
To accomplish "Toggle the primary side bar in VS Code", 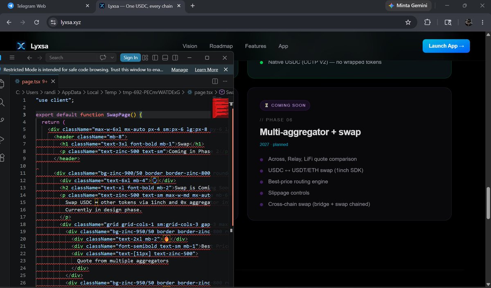I will coord(155,58).
